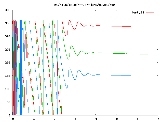163x122 pixels.
Task: Click the y-axis label 100
Action: pyautogui.click(x=8, y=89)
